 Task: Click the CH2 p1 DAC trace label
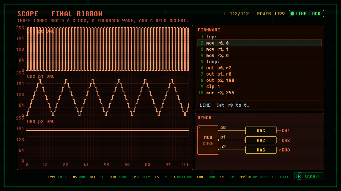coord(41,76)
